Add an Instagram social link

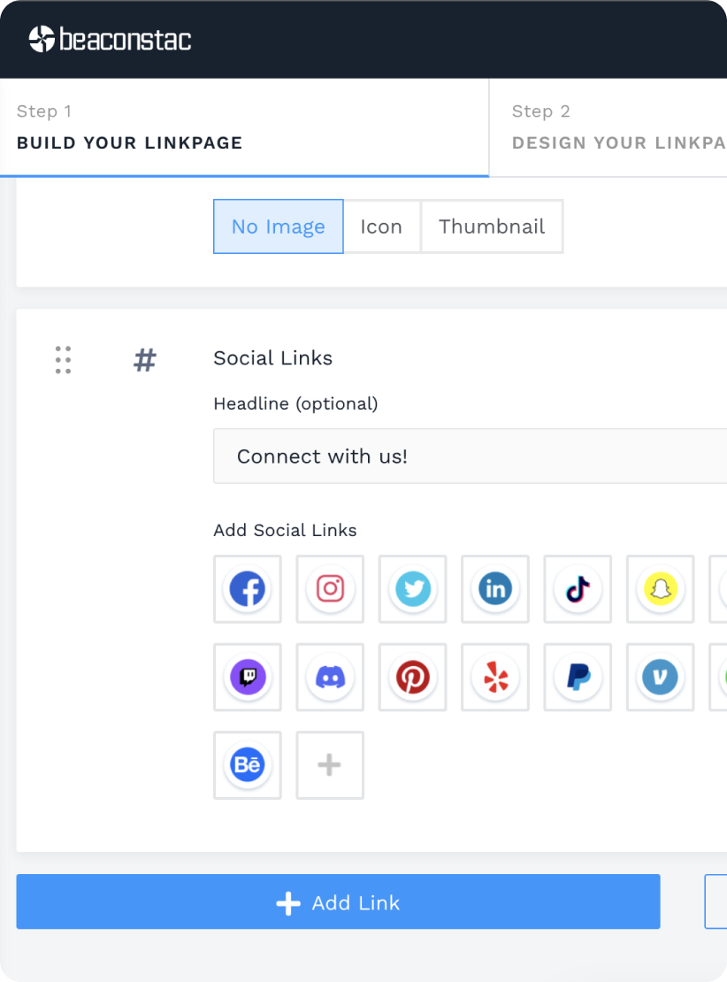click(330, 588)
